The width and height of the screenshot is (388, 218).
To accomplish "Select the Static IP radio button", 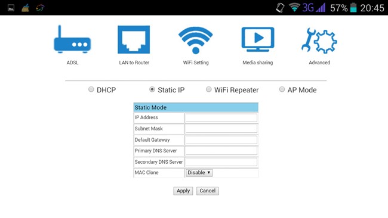I will point(152,89).
